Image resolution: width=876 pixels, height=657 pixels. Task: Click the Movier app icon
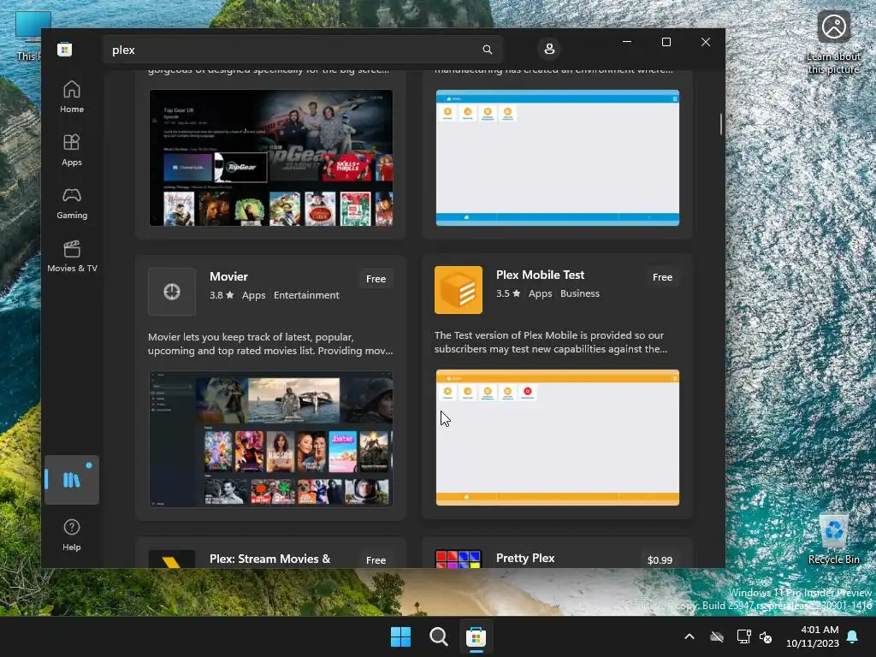pyautogui.click(x=171, y=292)
